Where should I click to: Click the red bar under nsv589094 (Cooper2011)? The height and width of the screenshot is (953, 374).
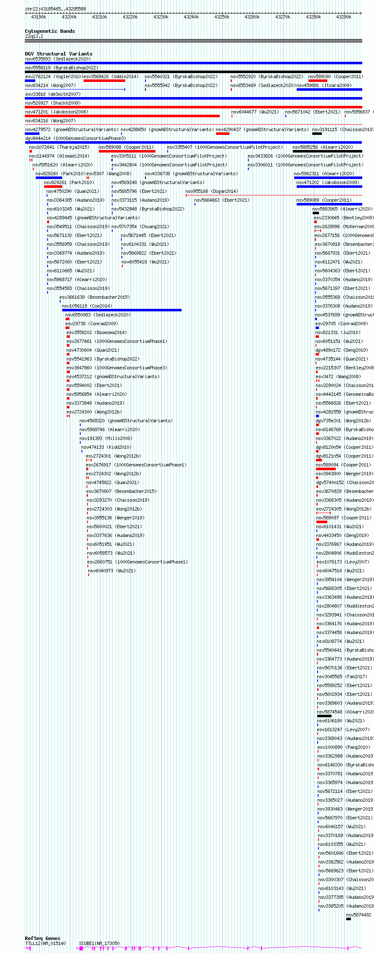(326, 469)
